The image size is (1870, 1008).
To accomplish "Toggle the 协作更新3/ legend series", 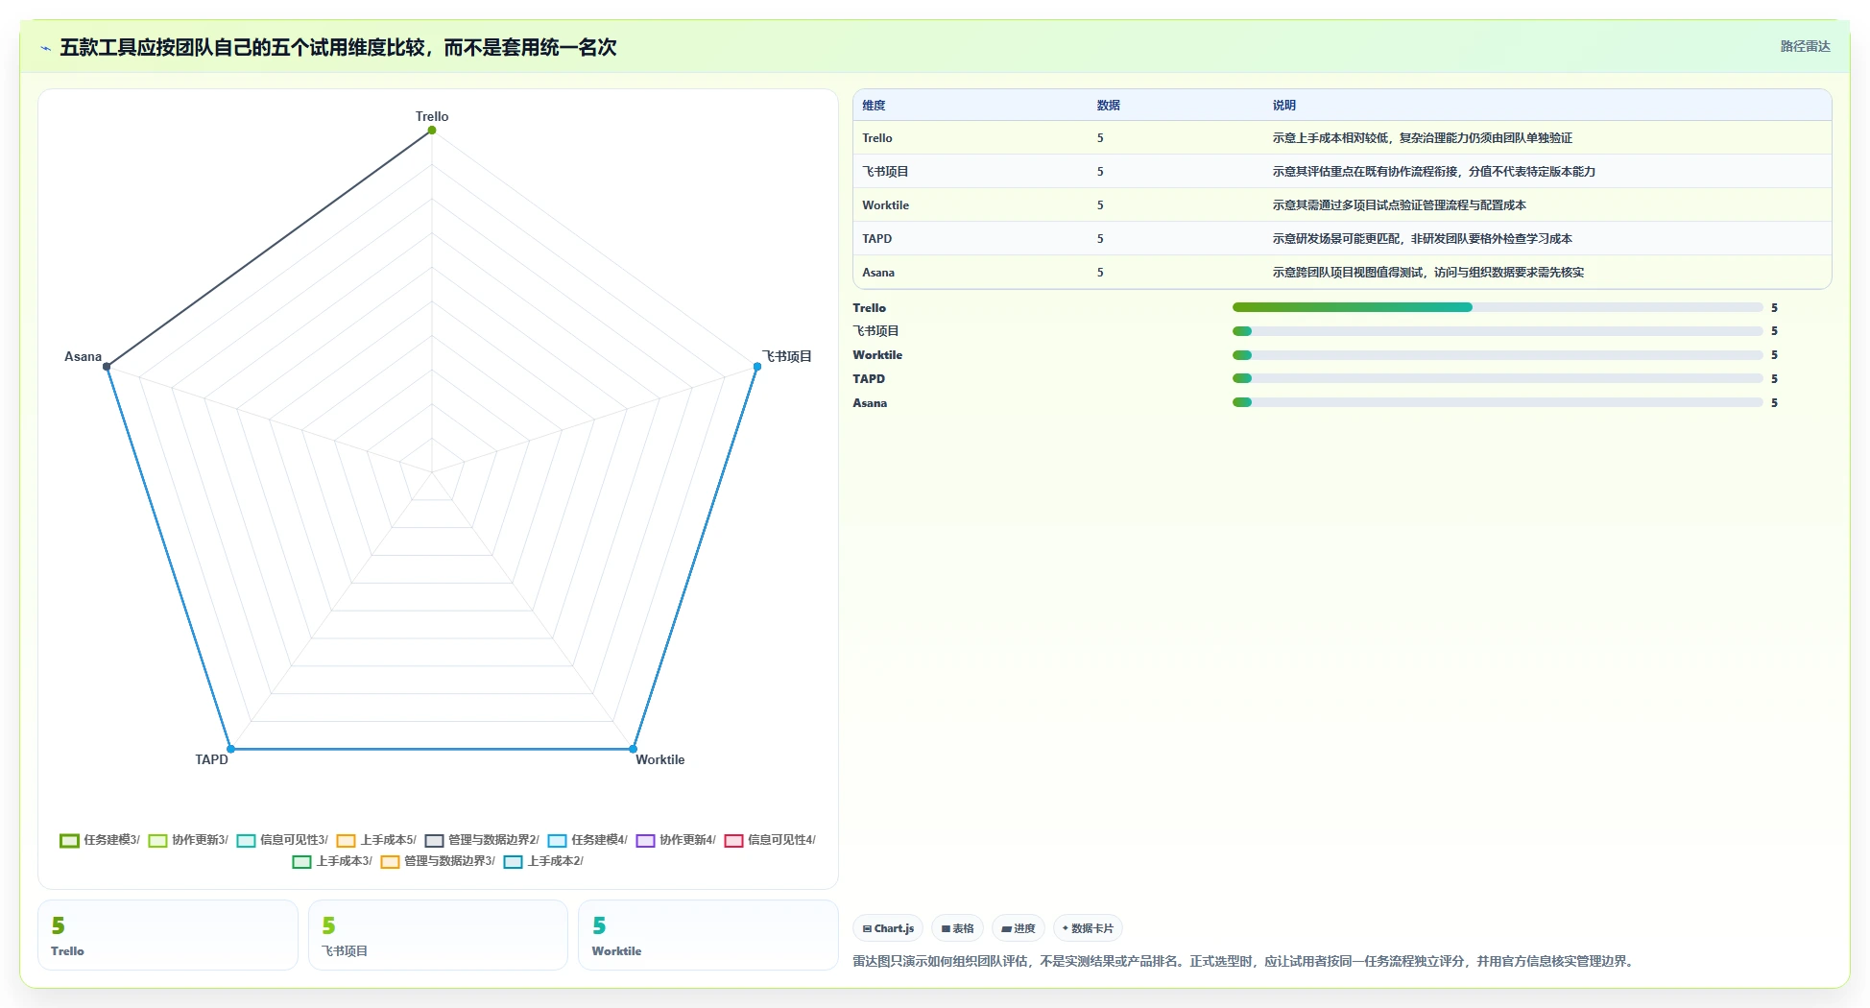I will (188, 840).
